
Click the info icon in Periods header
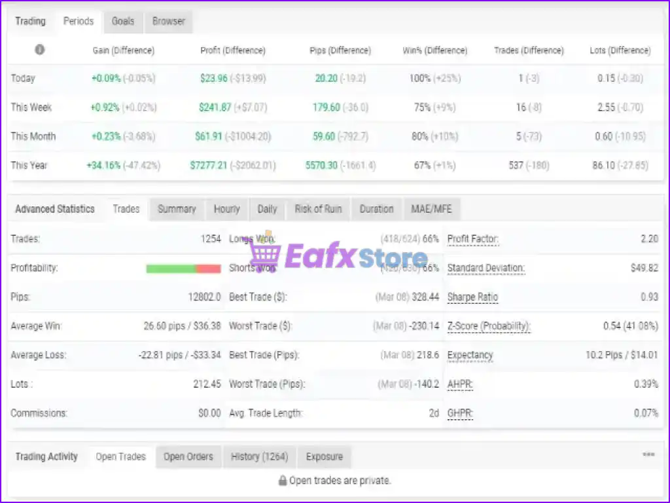[39, 50]
